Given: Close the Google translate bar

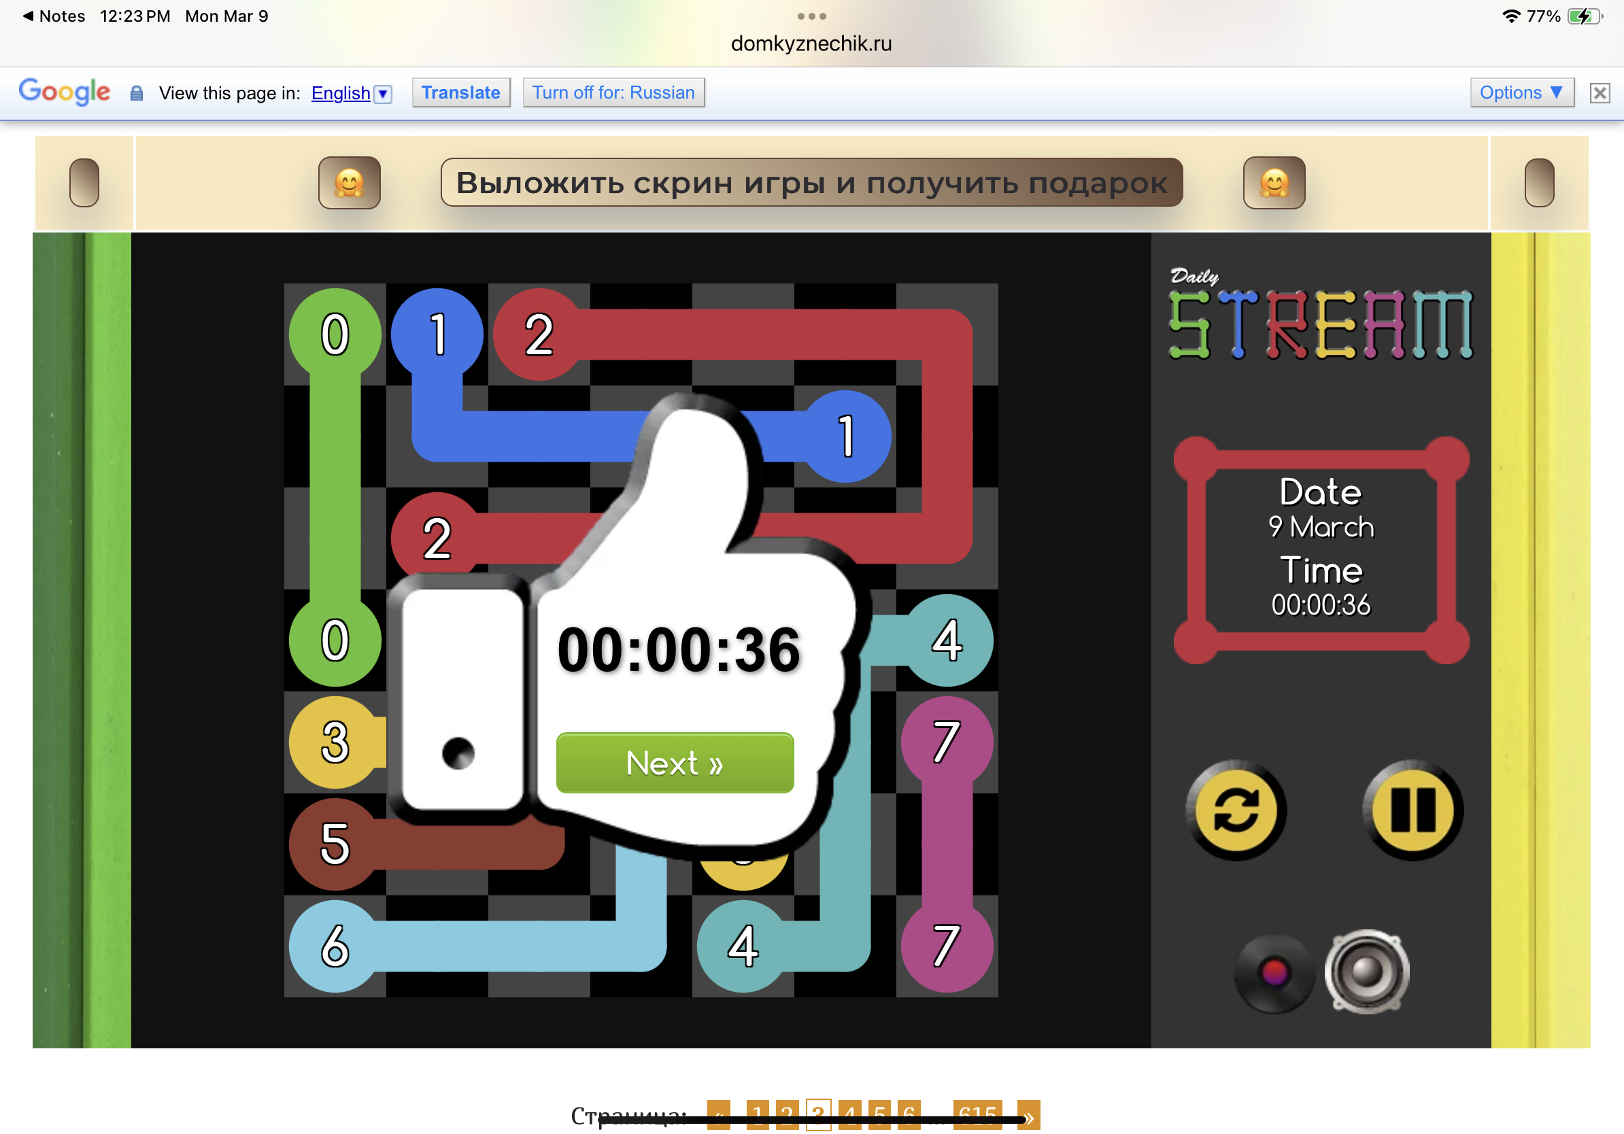Looking at the screenshot, I should (1600, 92).
